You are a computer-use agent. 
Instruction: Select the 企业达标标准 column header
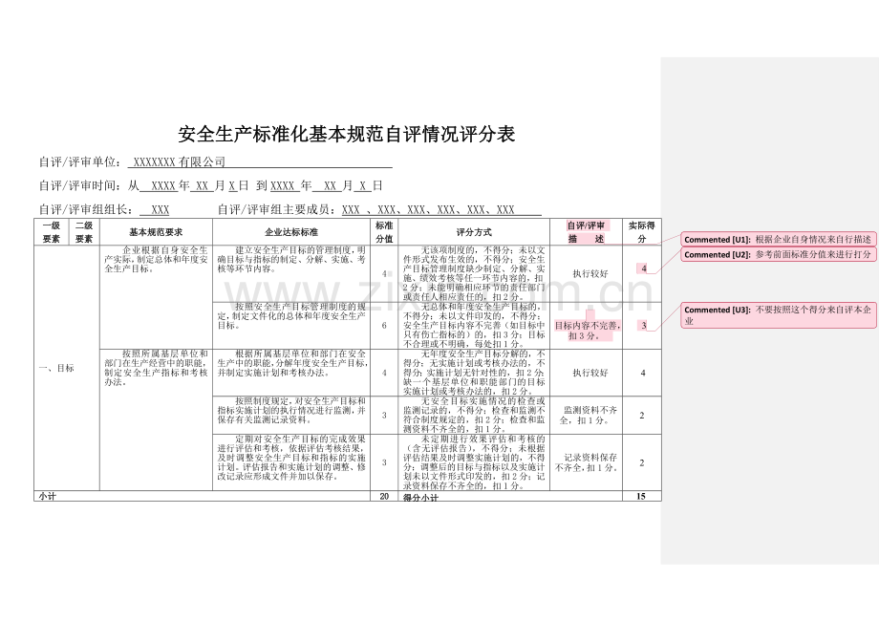291,232
